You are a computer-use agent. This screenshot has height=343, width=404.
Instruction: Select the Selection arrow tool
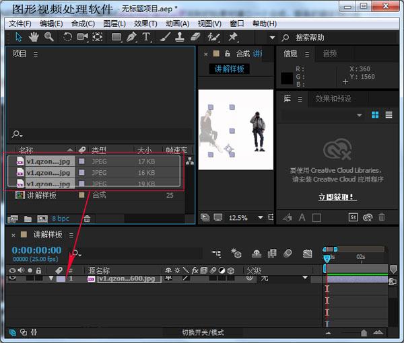click(x=19, y=37)
